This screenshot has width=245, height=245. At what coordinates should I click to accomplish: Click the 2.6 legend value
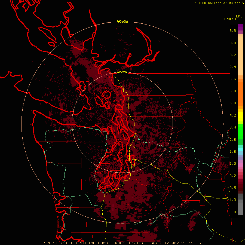[x=233, y=140]
